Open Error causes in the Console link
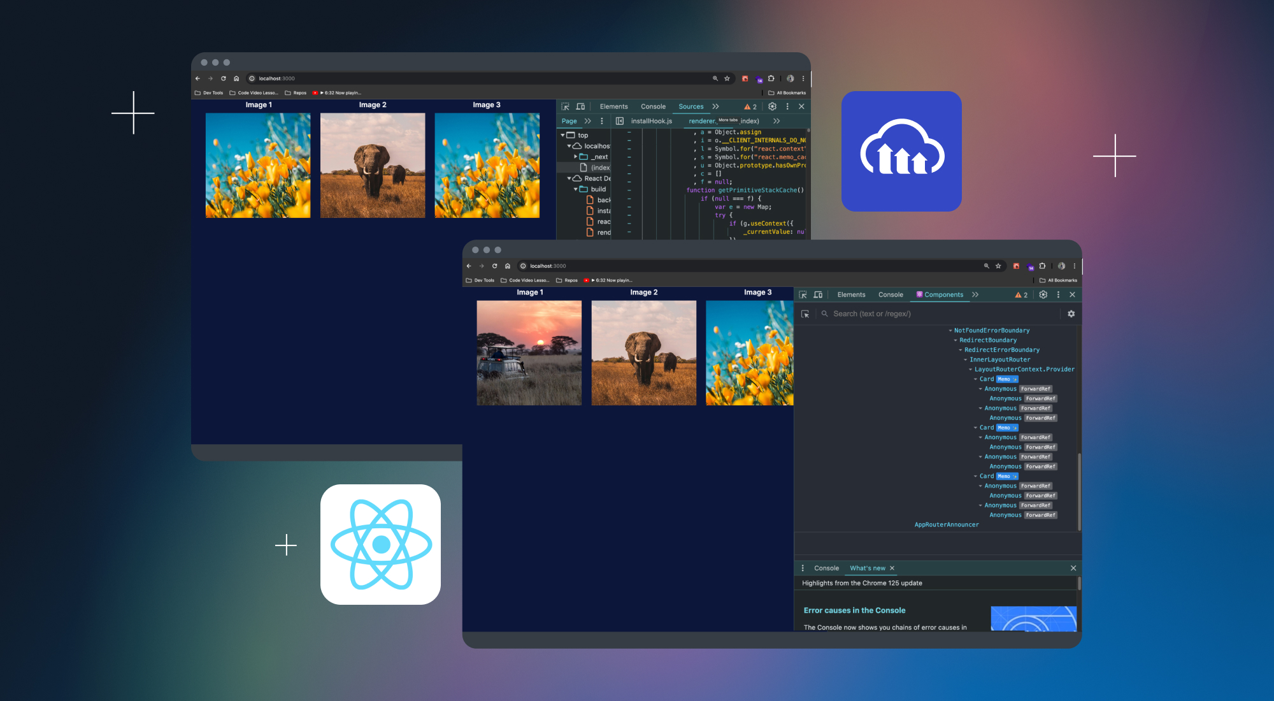 coord(854,611)
